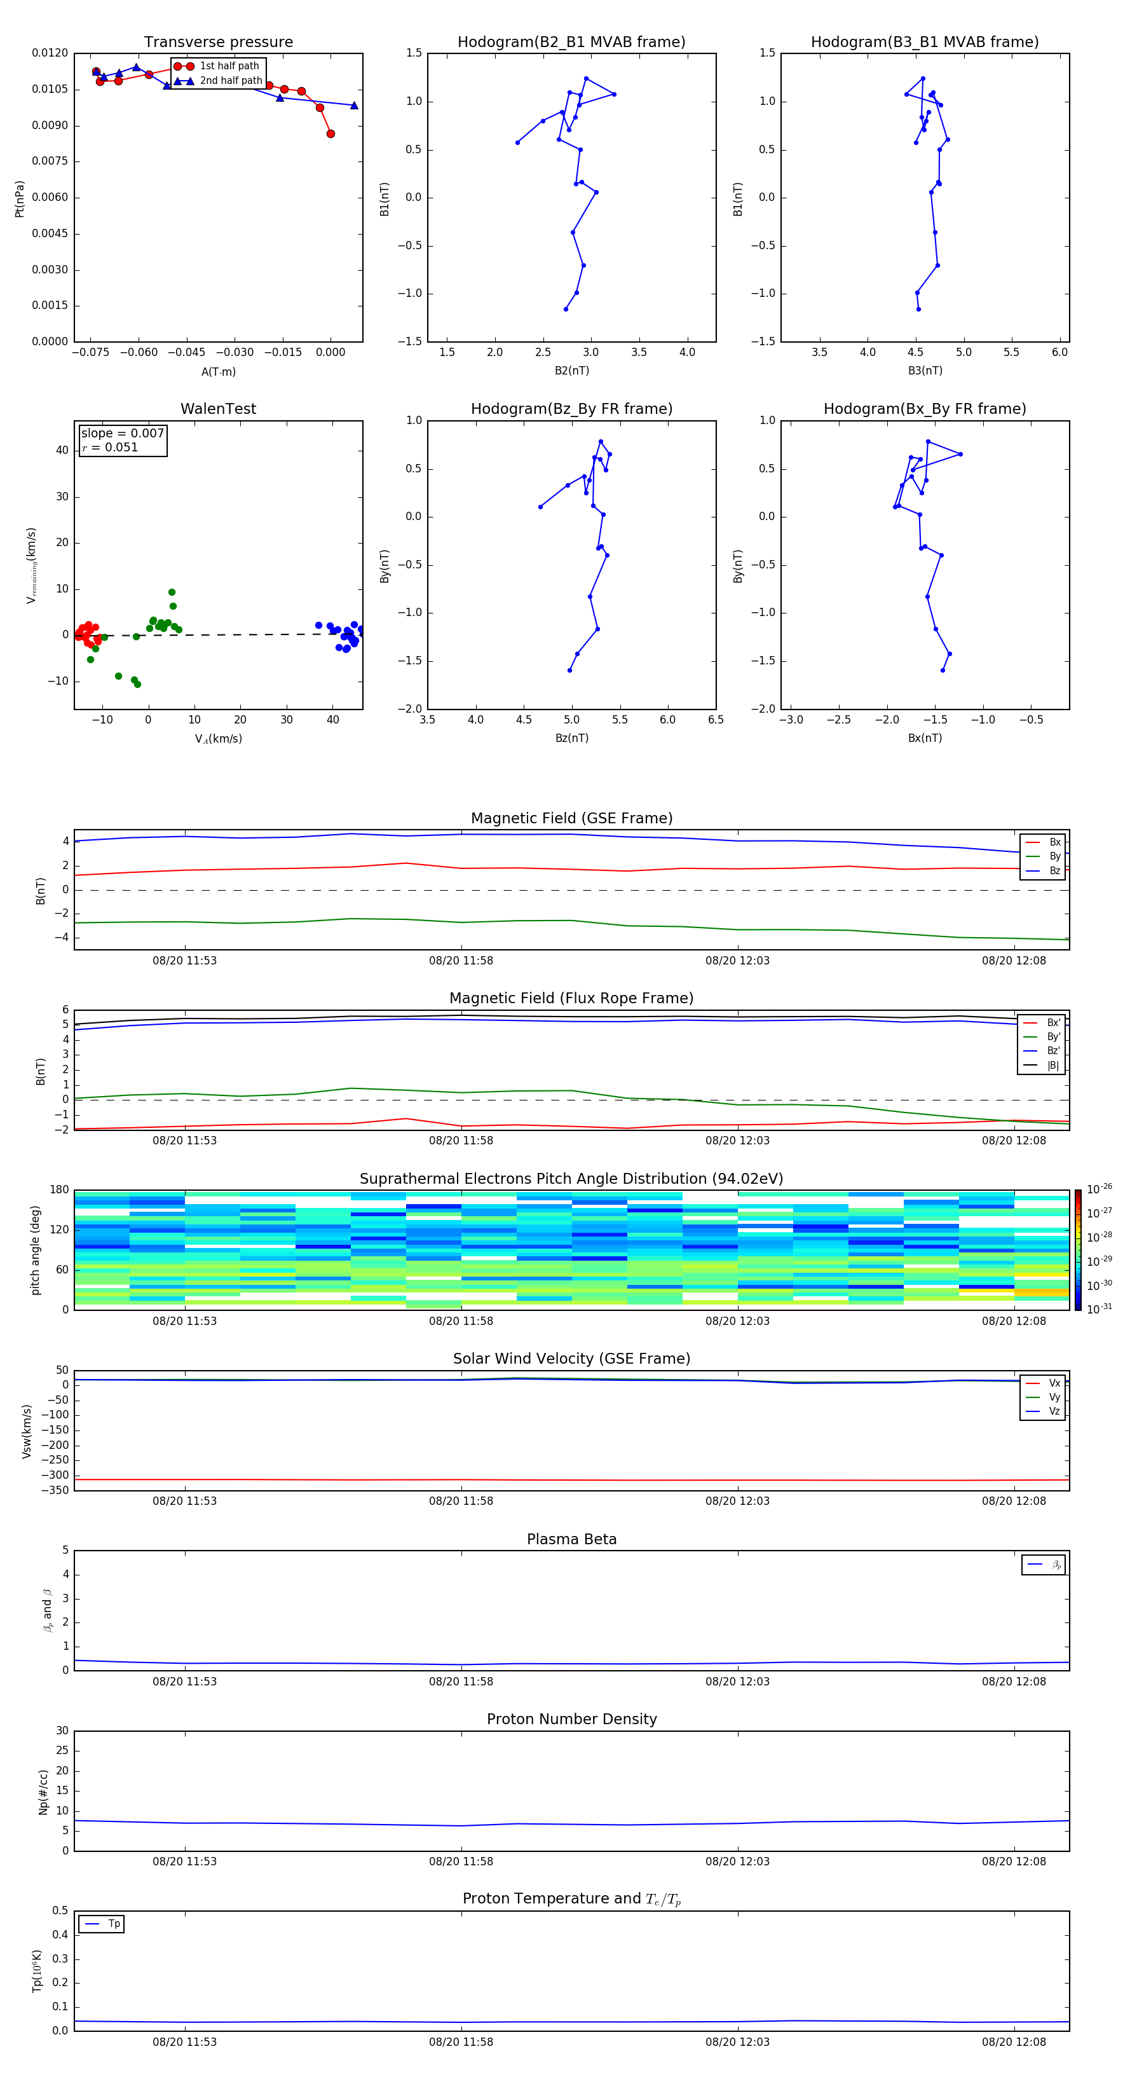The image size is (1144, 2098).
Task: Click red Bx legend line in GSE Magnetic Field
Action: click(x=1032, y=842)
